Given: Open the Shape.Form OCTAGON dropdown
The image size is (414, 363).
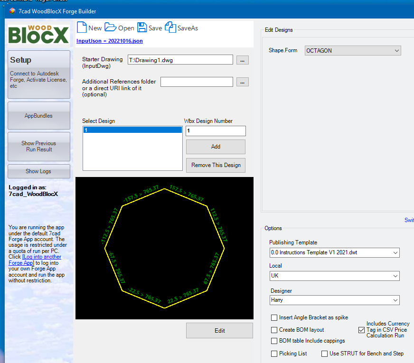Looking at the screenshot, I should [x=353, y=51].
